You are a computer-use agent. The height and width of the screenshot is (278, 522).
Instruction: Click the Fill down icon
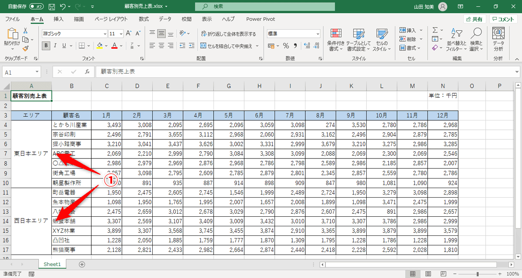[x=435, y=39]
